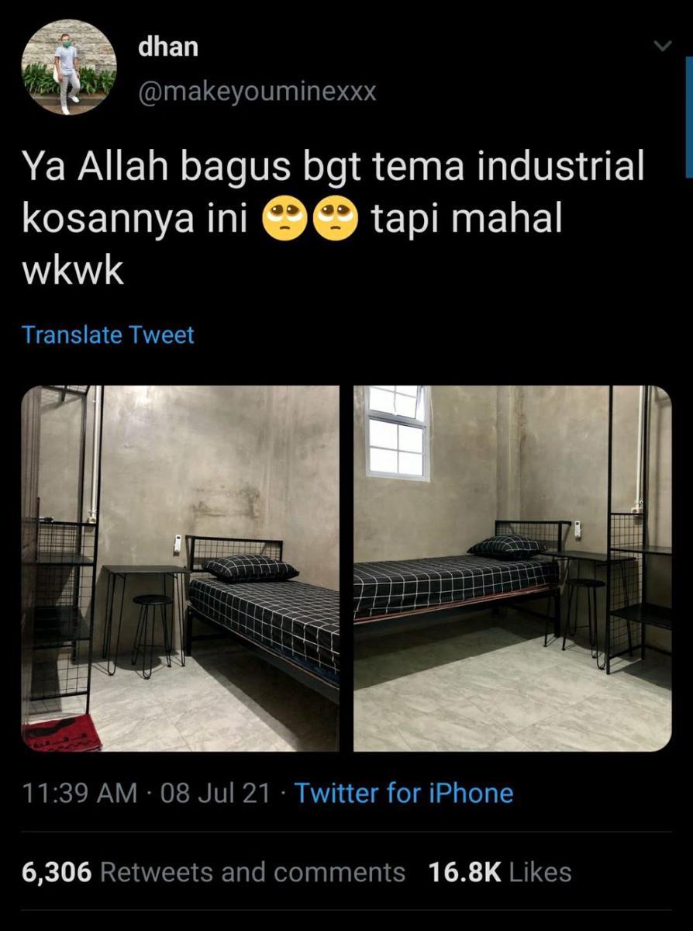This screenshot has width=693, height=931.
Task: Open the right bedroom photo with window
Action: (512, 568)
